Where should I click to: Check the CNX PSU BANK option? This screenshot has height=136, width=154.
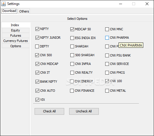point(107,56)
